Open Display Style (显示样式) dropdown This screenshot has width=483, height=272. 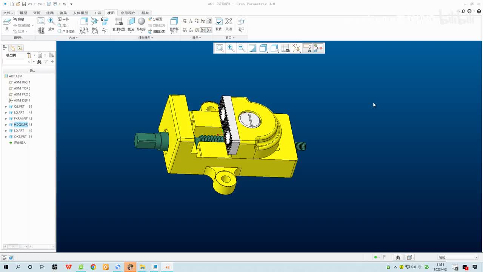coord(174,25)
